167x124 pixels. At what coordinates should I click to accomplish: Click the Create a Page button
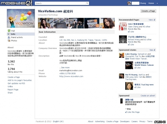point(148,11)
